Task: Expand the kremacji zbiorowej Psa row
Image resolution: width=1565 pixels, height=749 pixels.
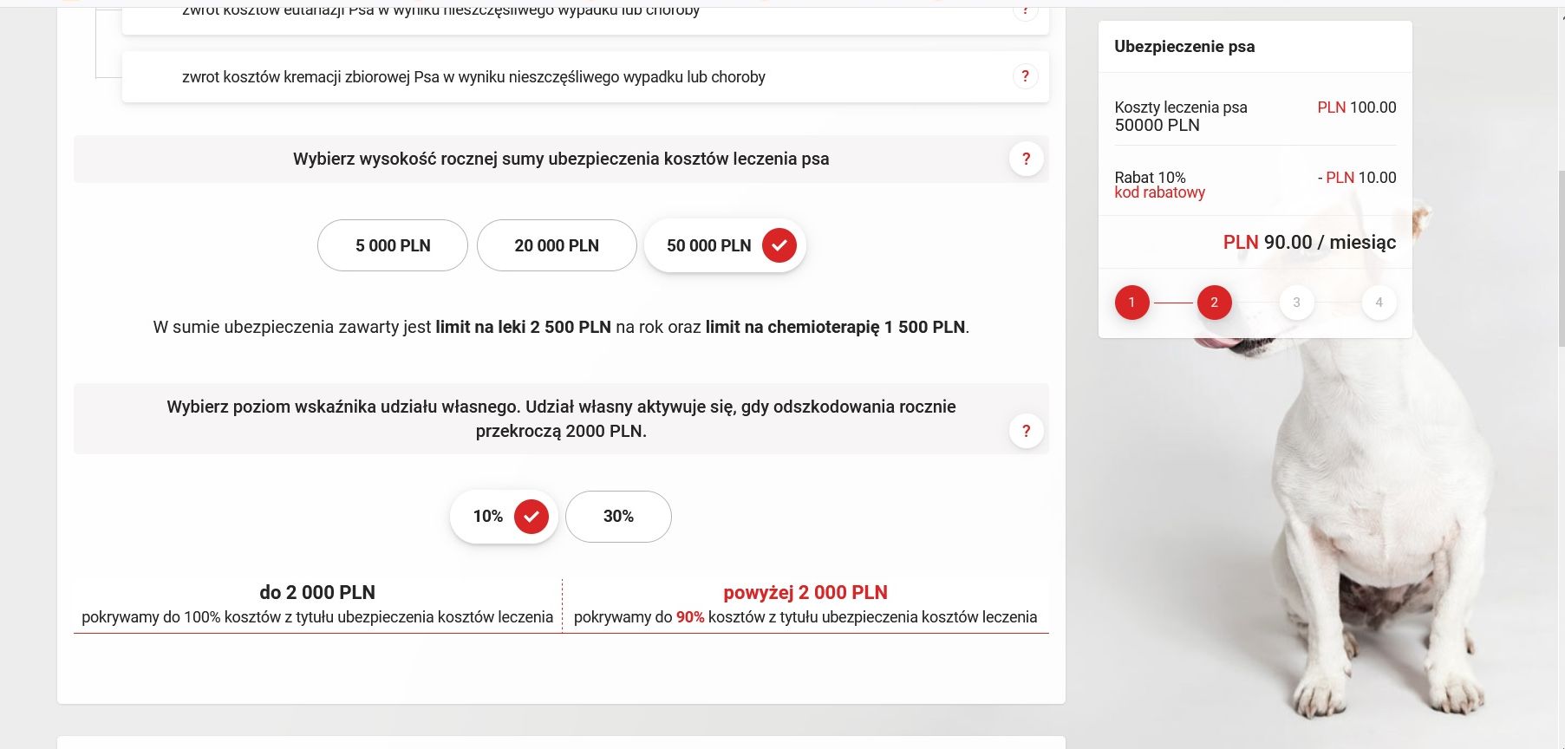Action: [473, 77]
